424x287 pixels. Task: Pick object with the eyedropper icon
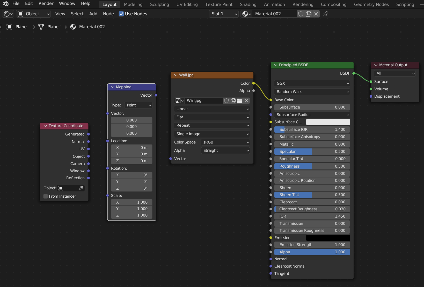(81, 188)
